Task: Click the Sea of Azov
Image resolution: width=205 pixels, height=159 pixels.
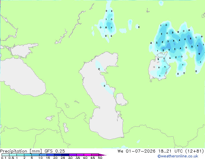Action: click(x=22, y=51)
